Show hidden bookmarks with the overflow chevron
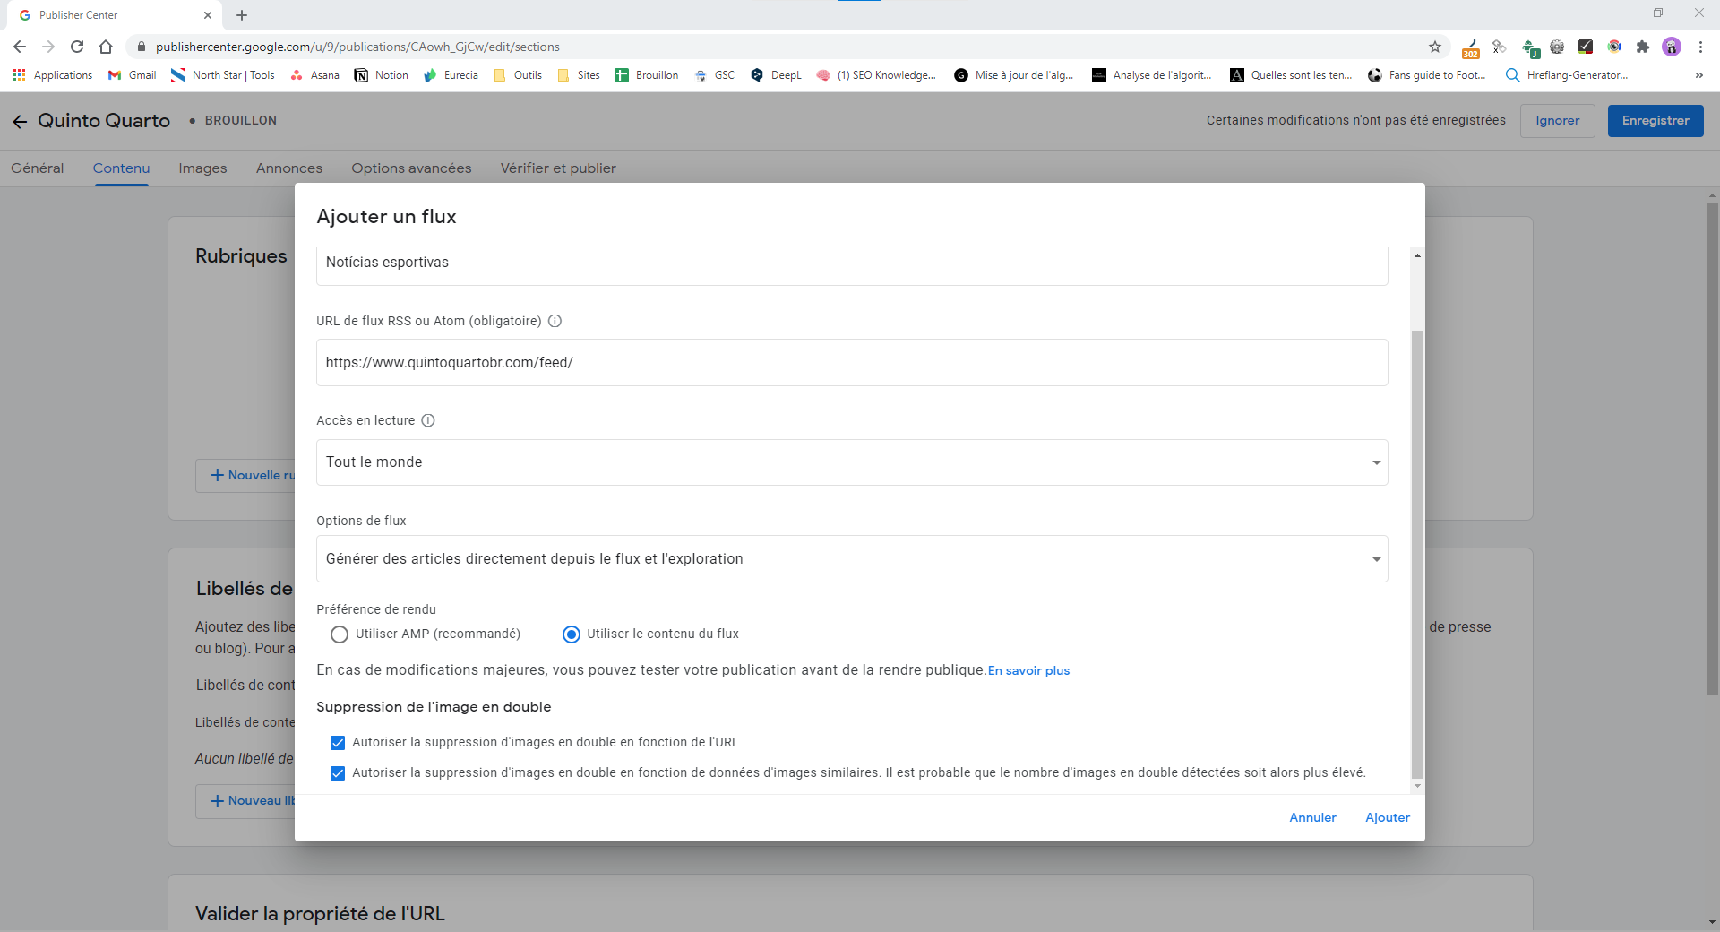The height and width of the screenshot is (932, 1720). 1698,75
